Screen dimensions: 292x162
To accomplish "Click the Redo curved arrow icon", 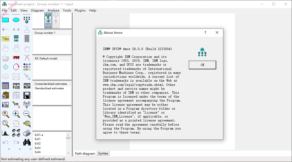I will click(x=16, y=142).
